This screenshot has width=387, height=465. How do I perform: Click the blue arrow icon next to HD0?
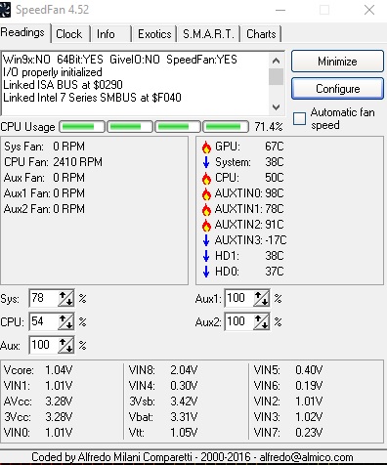tap(206, 272)
